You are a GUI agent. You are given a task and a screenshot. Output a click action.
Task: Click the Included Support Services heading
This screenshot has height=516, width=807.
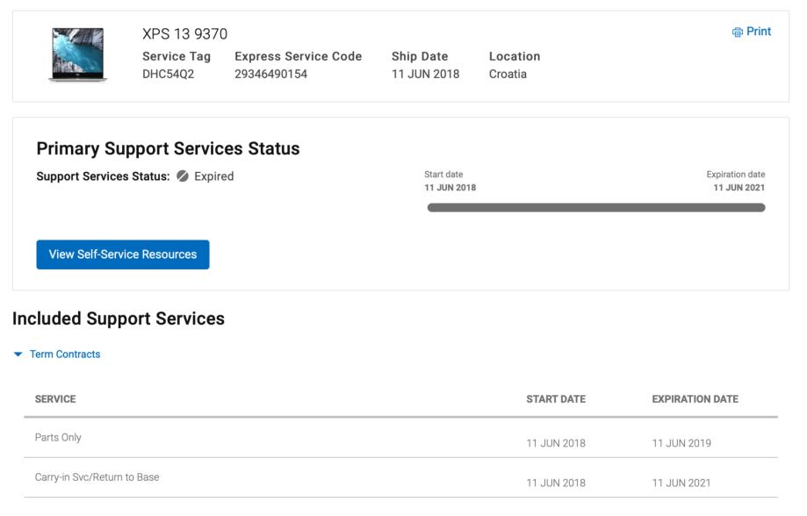pyautogui.click(x=119, y=319)
